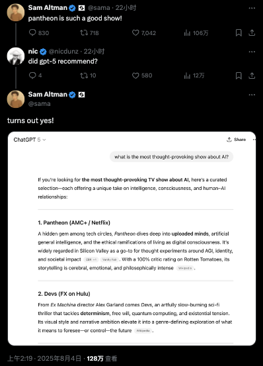Retweet the pantheon tweet with 718 reposts
Viewport: 263px width, 366px height.
(x=89, y=32)
